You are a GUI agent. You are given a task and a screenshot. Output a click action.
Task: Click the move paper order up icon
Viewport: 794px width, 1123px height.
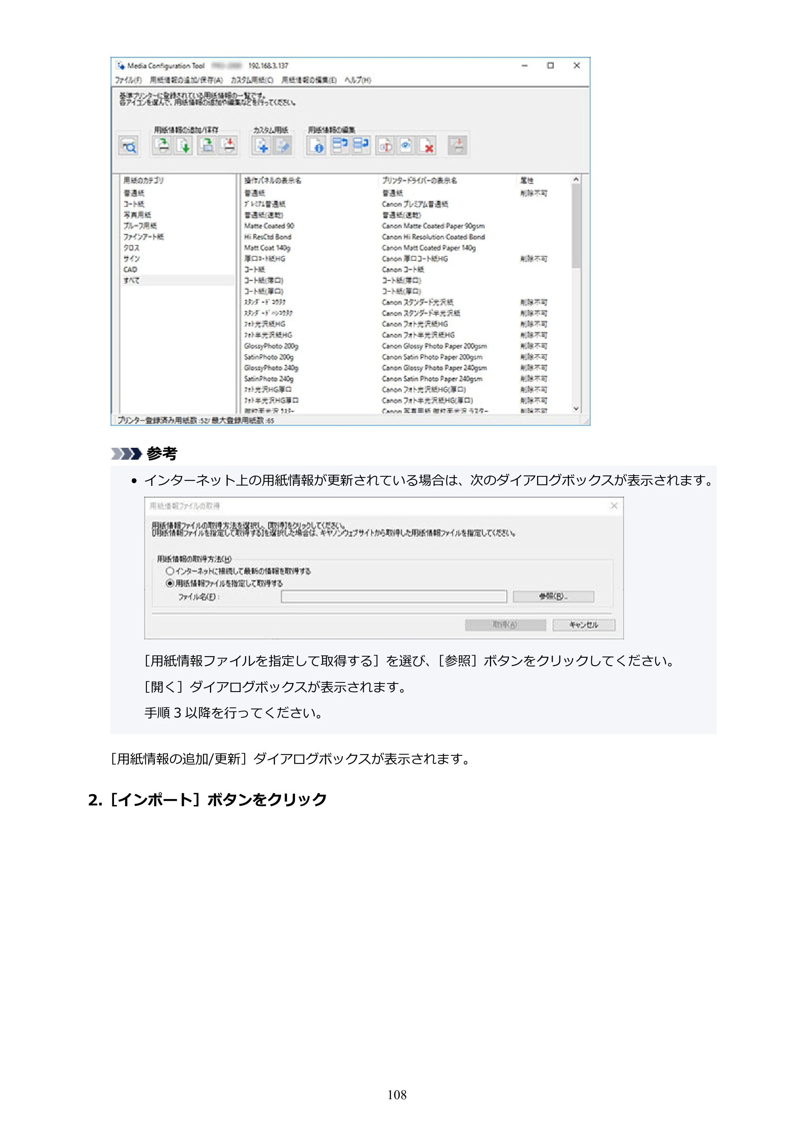tap(339, 145)
